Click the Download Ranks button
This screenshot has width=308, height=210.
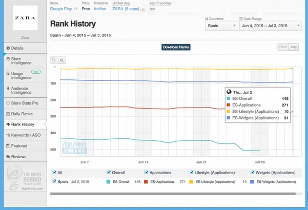point(176,47)
